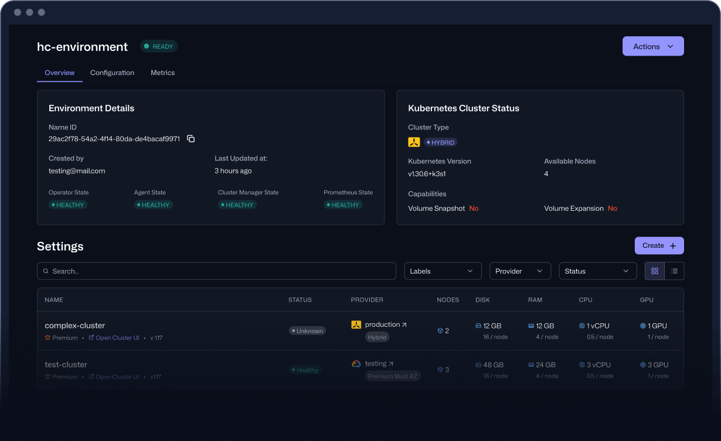The width and height of the screenshot is (721, 441).
Task: Click the Premium crown icon under complex-cluster
Action: pyautogui.click(x=47, y=337)
